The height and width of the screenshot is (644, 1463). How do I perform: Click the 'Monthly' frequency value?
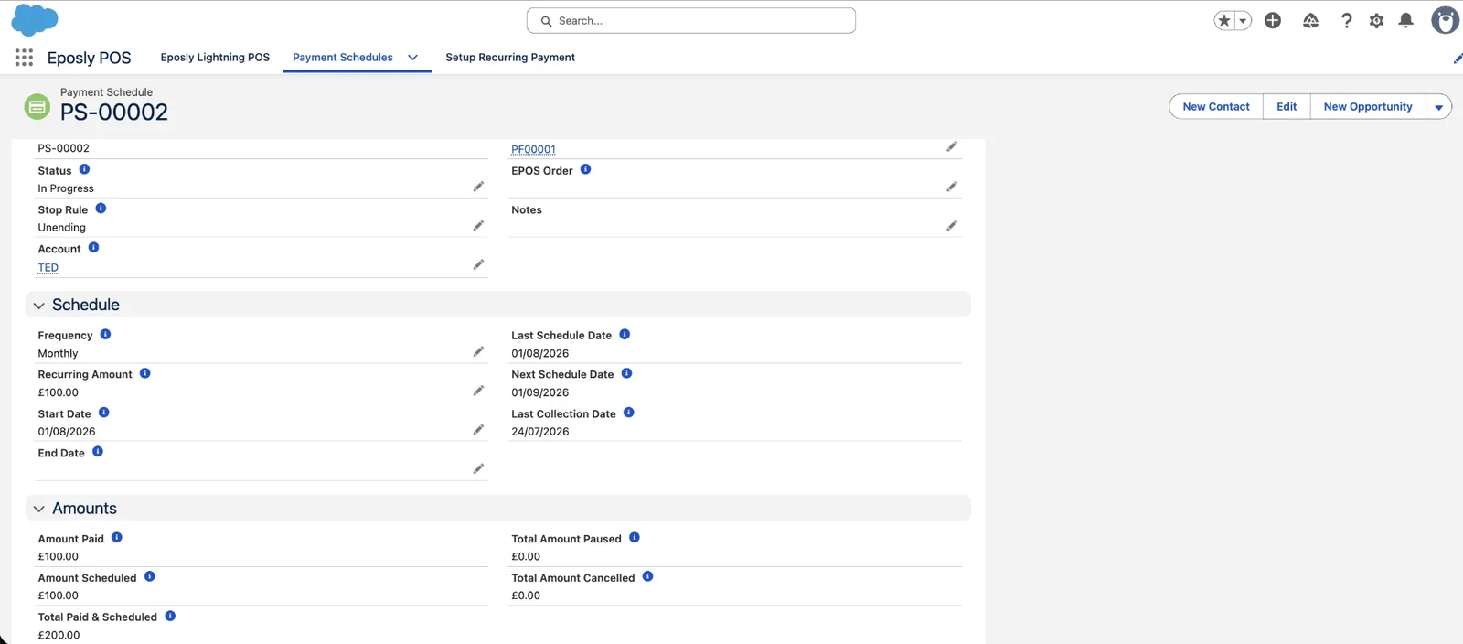click(58, 353)
